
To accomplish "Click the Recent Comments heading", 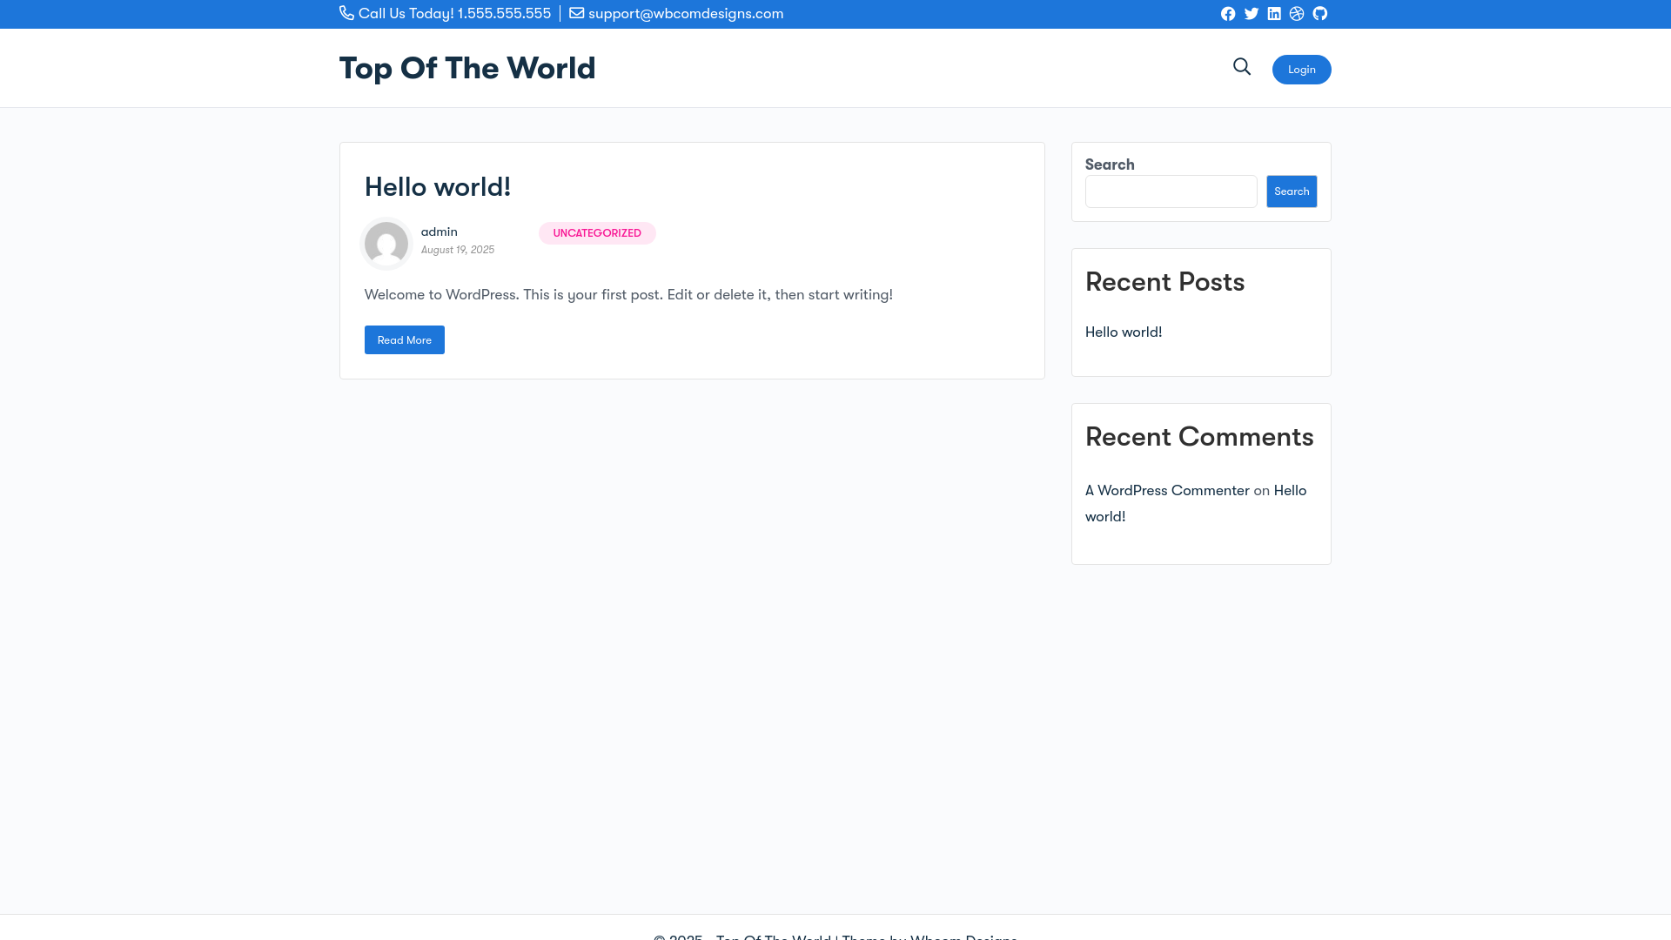I will point(1199,437).
